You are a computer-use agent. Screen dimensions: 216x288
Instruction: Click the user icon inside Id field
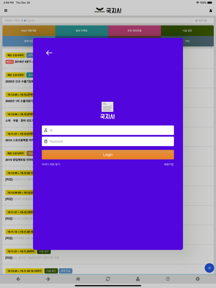coord(46,130)
